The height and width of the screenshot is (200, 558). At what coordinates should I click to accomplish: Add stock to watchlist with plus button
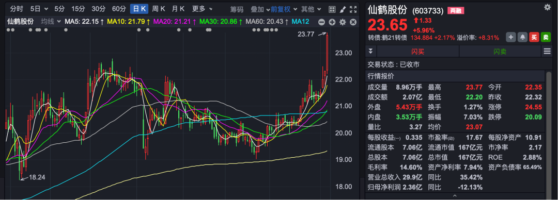click(x=511, y=37)
